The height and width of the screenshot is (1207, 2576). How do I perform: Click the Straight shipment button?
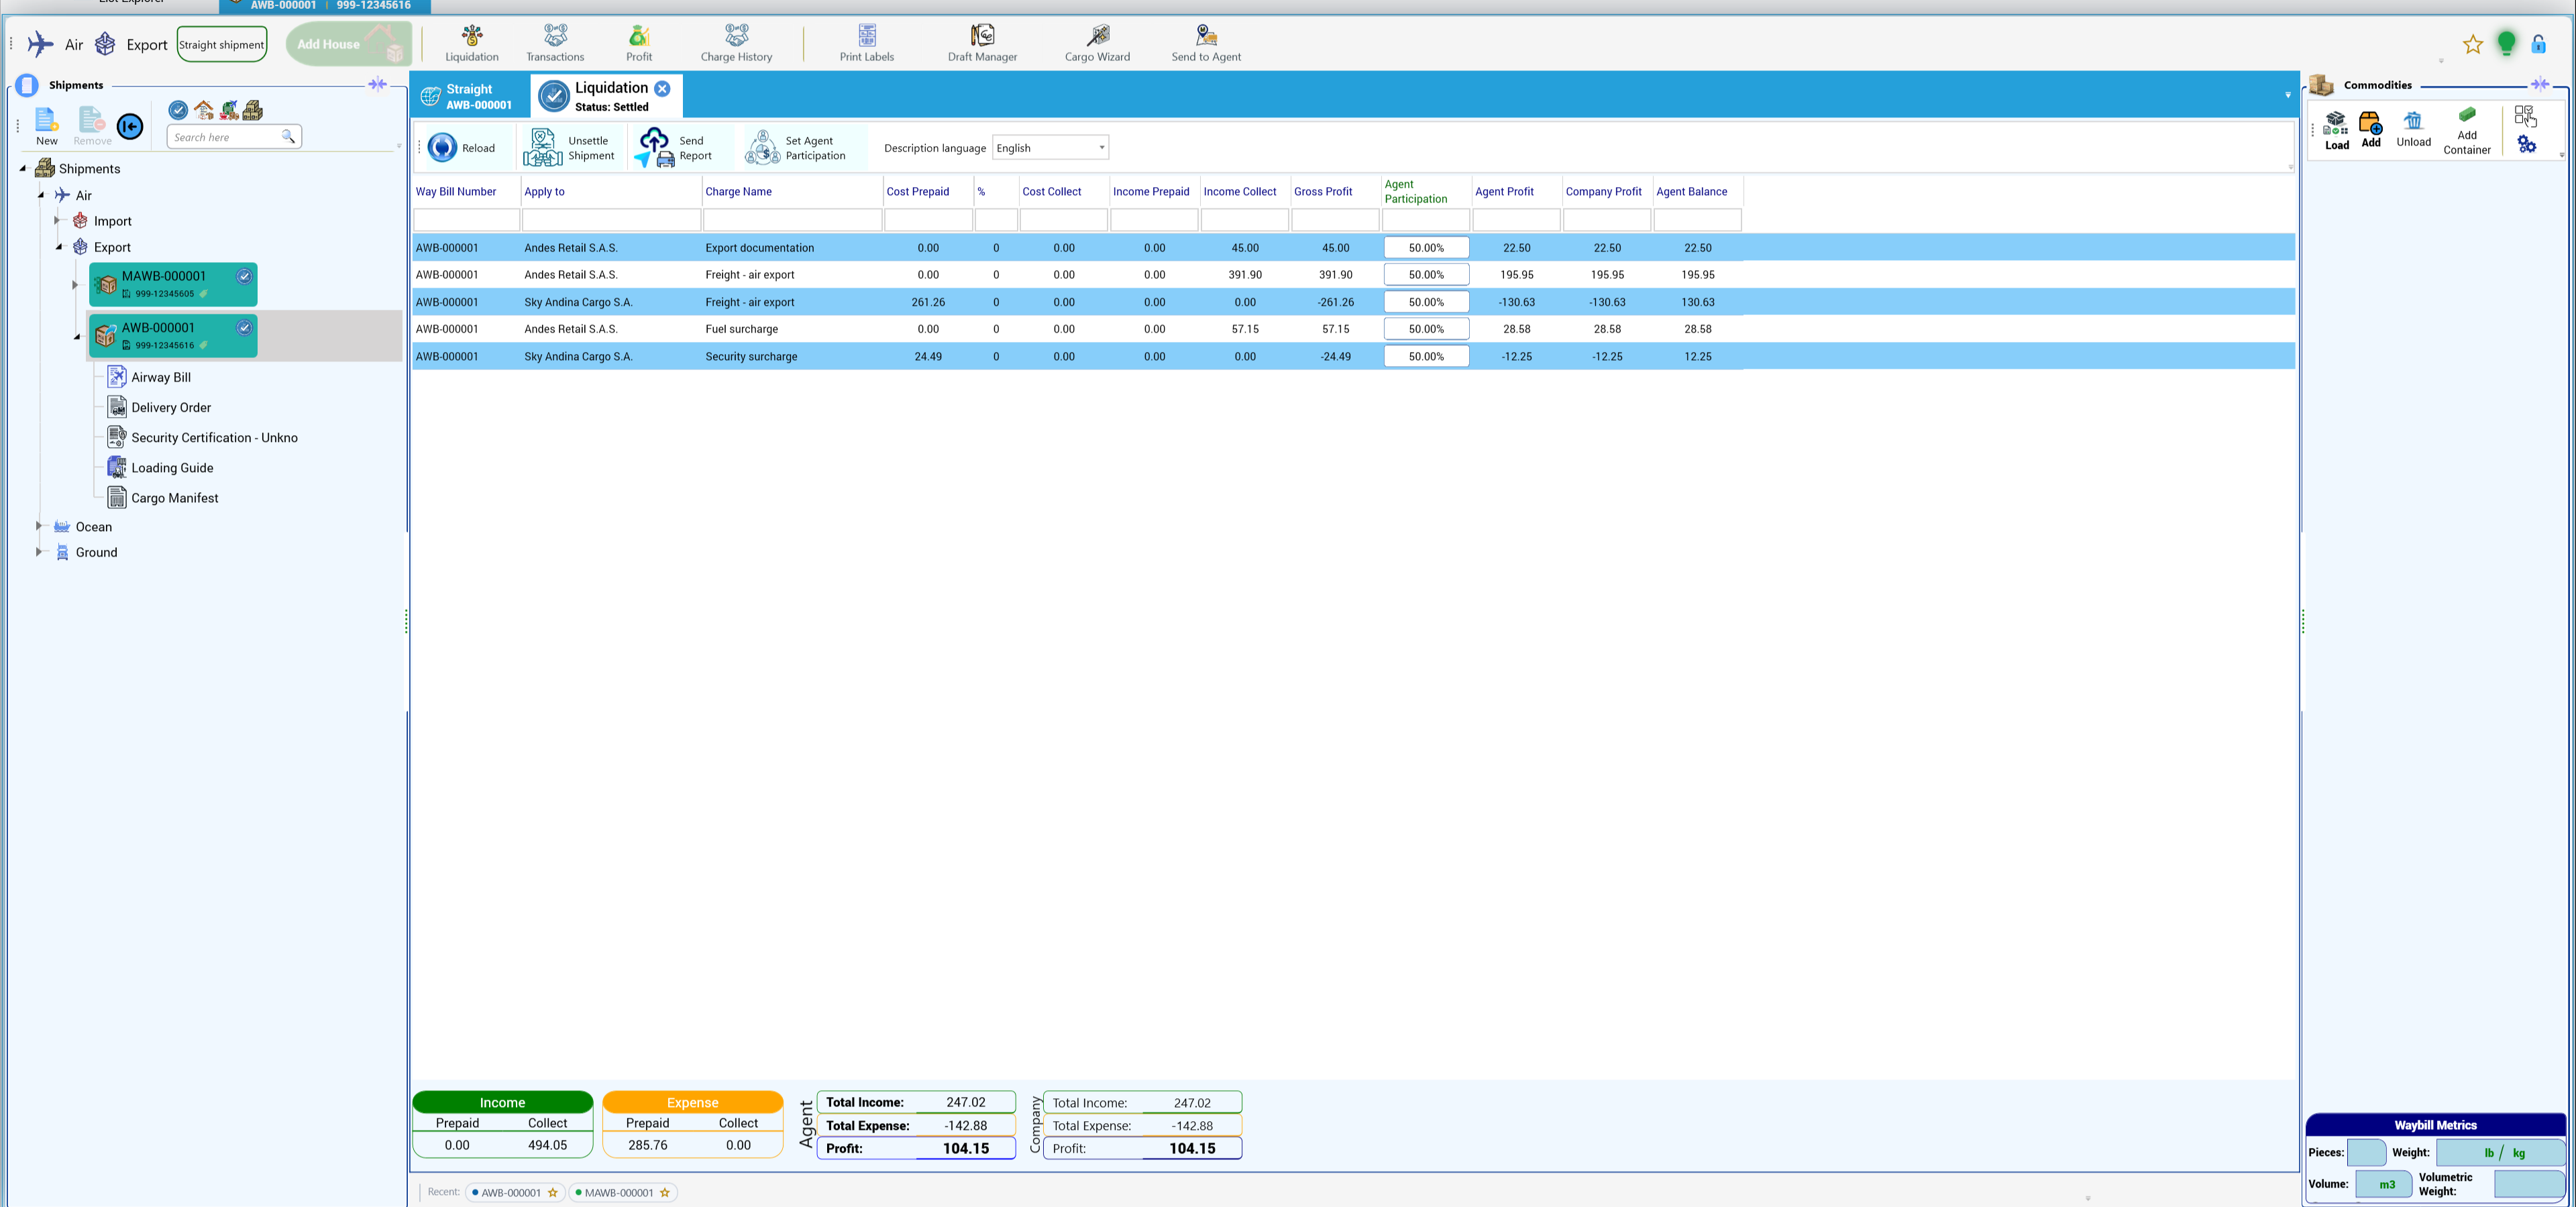[x=222, y=44]
